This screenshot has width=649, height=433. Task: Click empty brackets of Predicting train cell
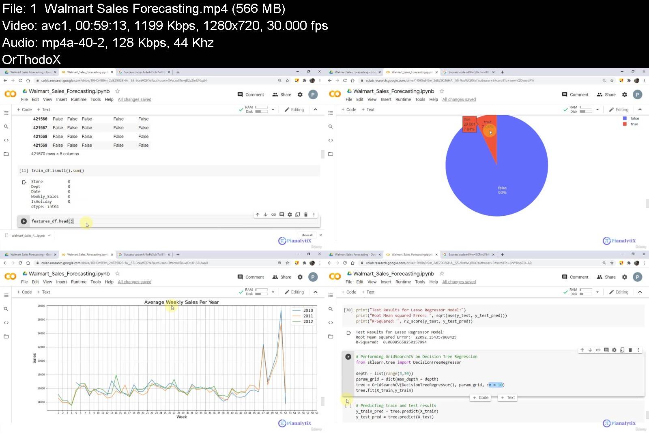[x=348, y=405]
